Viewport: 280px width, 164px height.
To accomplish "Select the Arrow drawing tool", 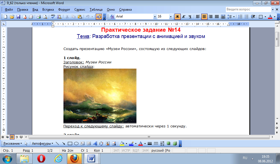I will (x=63, y=143).
